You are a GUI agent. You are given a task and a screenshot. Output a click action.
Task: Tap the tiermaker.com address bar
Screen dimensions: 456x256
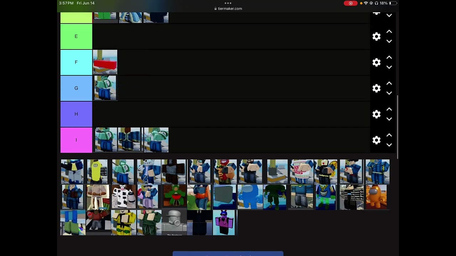coord(228,9)
